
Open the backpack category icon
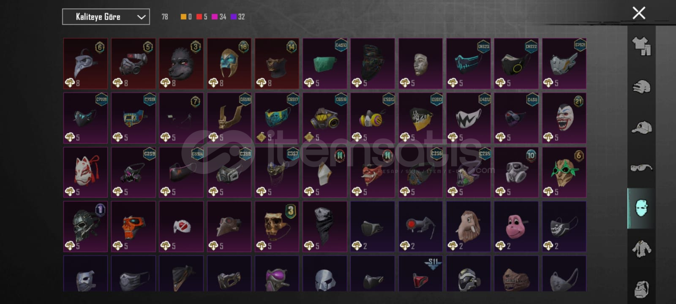coord(641,289)
